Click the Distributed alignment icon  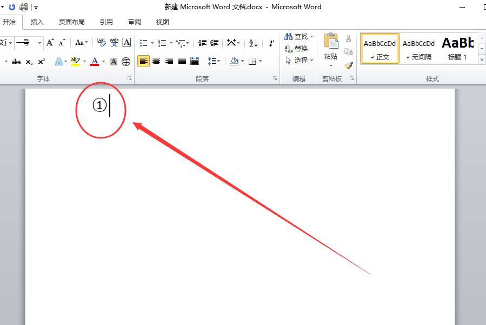click(195, 61)
